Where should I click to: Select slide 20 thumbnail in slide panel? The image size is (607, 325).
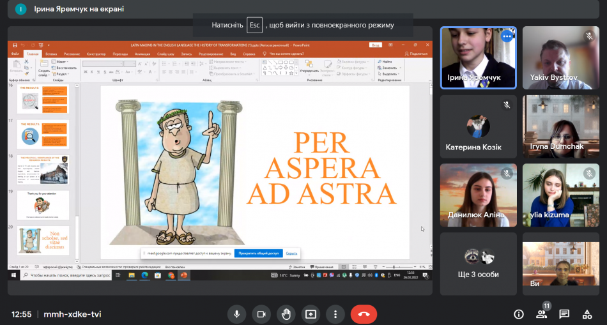[x=43, y=239]
